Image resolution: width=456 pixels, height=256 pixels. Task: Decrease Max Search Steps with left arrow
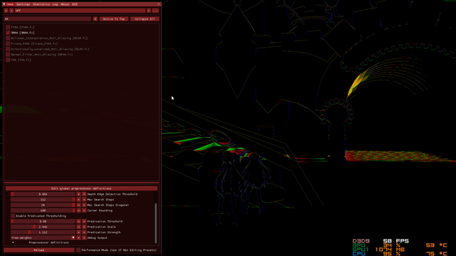pyautogui.click(x=78, y=200)
